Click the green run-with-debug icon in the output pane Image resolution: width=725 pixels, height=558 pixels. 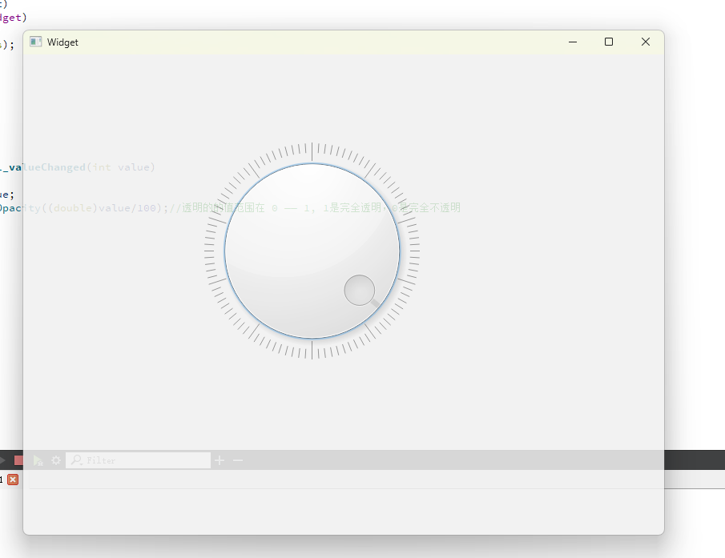click(38, 460)
